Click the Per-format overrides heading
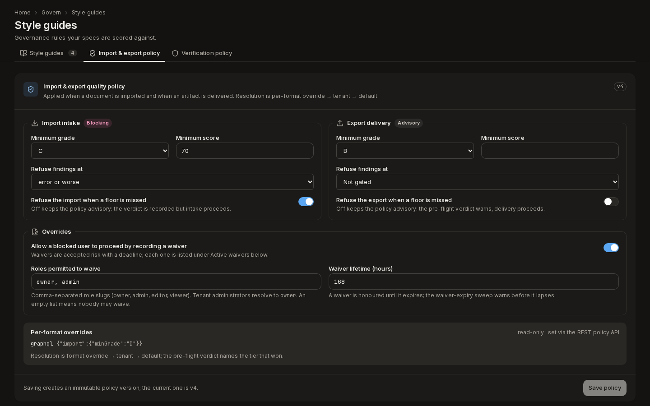The width and height of the screenshot is (650, 406). (61, 332)
